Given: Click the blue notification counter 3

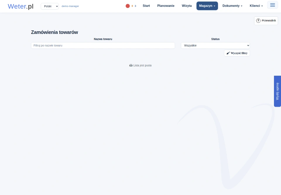Looking at the screenshot, I should point(135,6).
